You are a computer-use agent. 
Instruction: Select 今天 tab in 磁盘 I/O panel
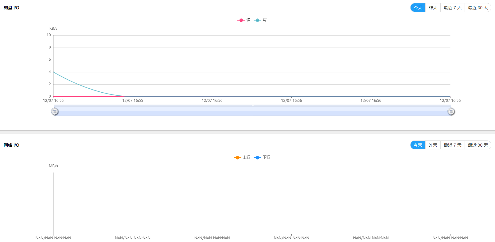tap(418, 8)
